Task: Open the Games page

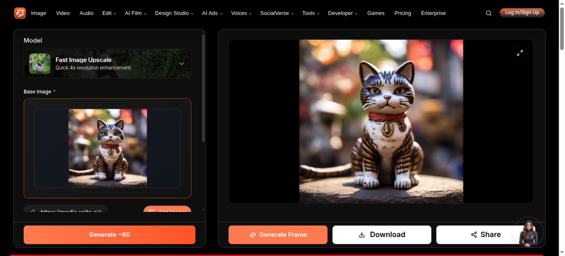Action: click(x=376, y=13)
